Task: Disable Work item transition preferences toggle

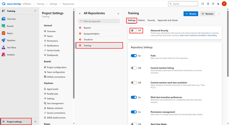Action: click(134, 97)
